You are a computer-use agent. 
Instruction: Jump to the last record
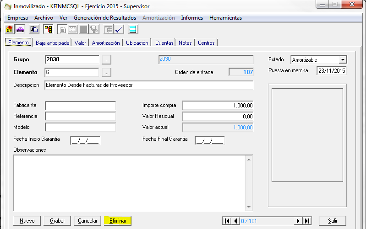[307, 221]
